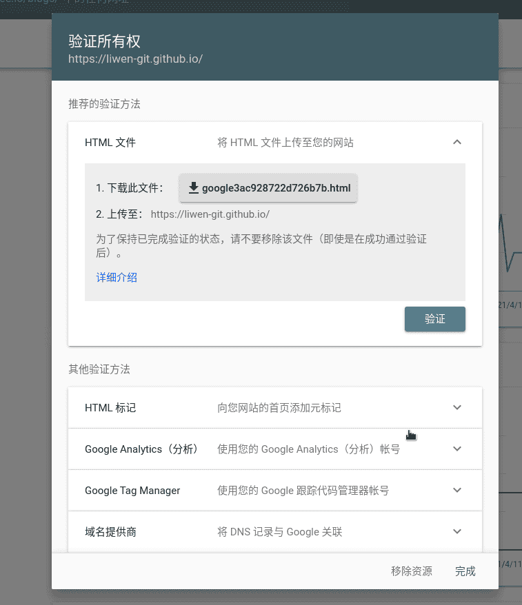The height and width of the screenshot is (605, 522).
Task: Click the 验证 button
Action: (434, 319)
